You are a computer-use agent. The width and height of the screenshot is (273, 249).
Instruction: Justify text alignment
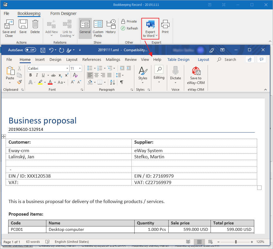coord(109,75)
